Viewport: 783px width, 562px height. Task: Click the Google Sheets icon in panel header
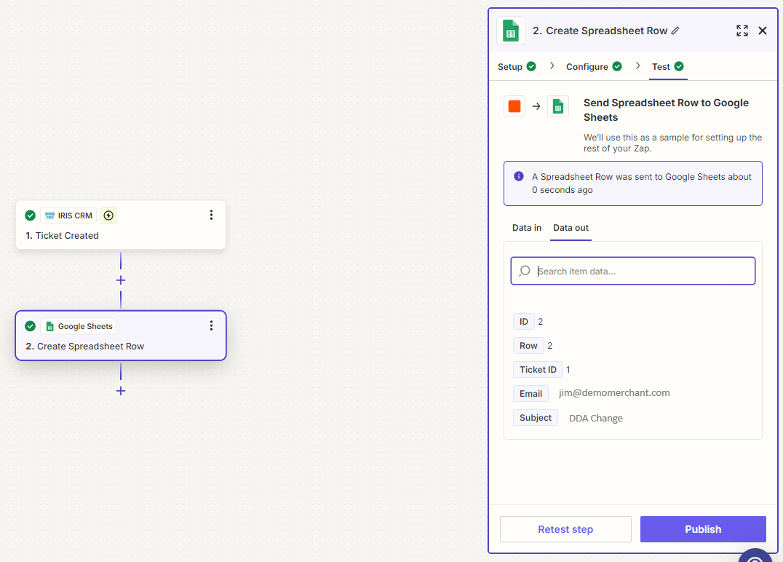(x=510, y=31)
